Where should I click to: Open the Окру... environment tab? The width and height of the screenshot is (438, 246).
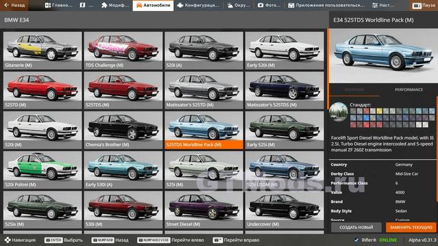click(239, 5)
